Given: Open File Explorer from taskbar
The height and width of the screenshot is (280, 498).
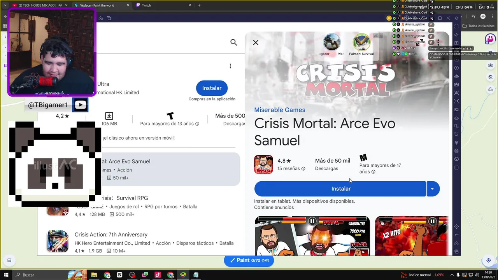Looking at the screenshot, I should point(94,275).
